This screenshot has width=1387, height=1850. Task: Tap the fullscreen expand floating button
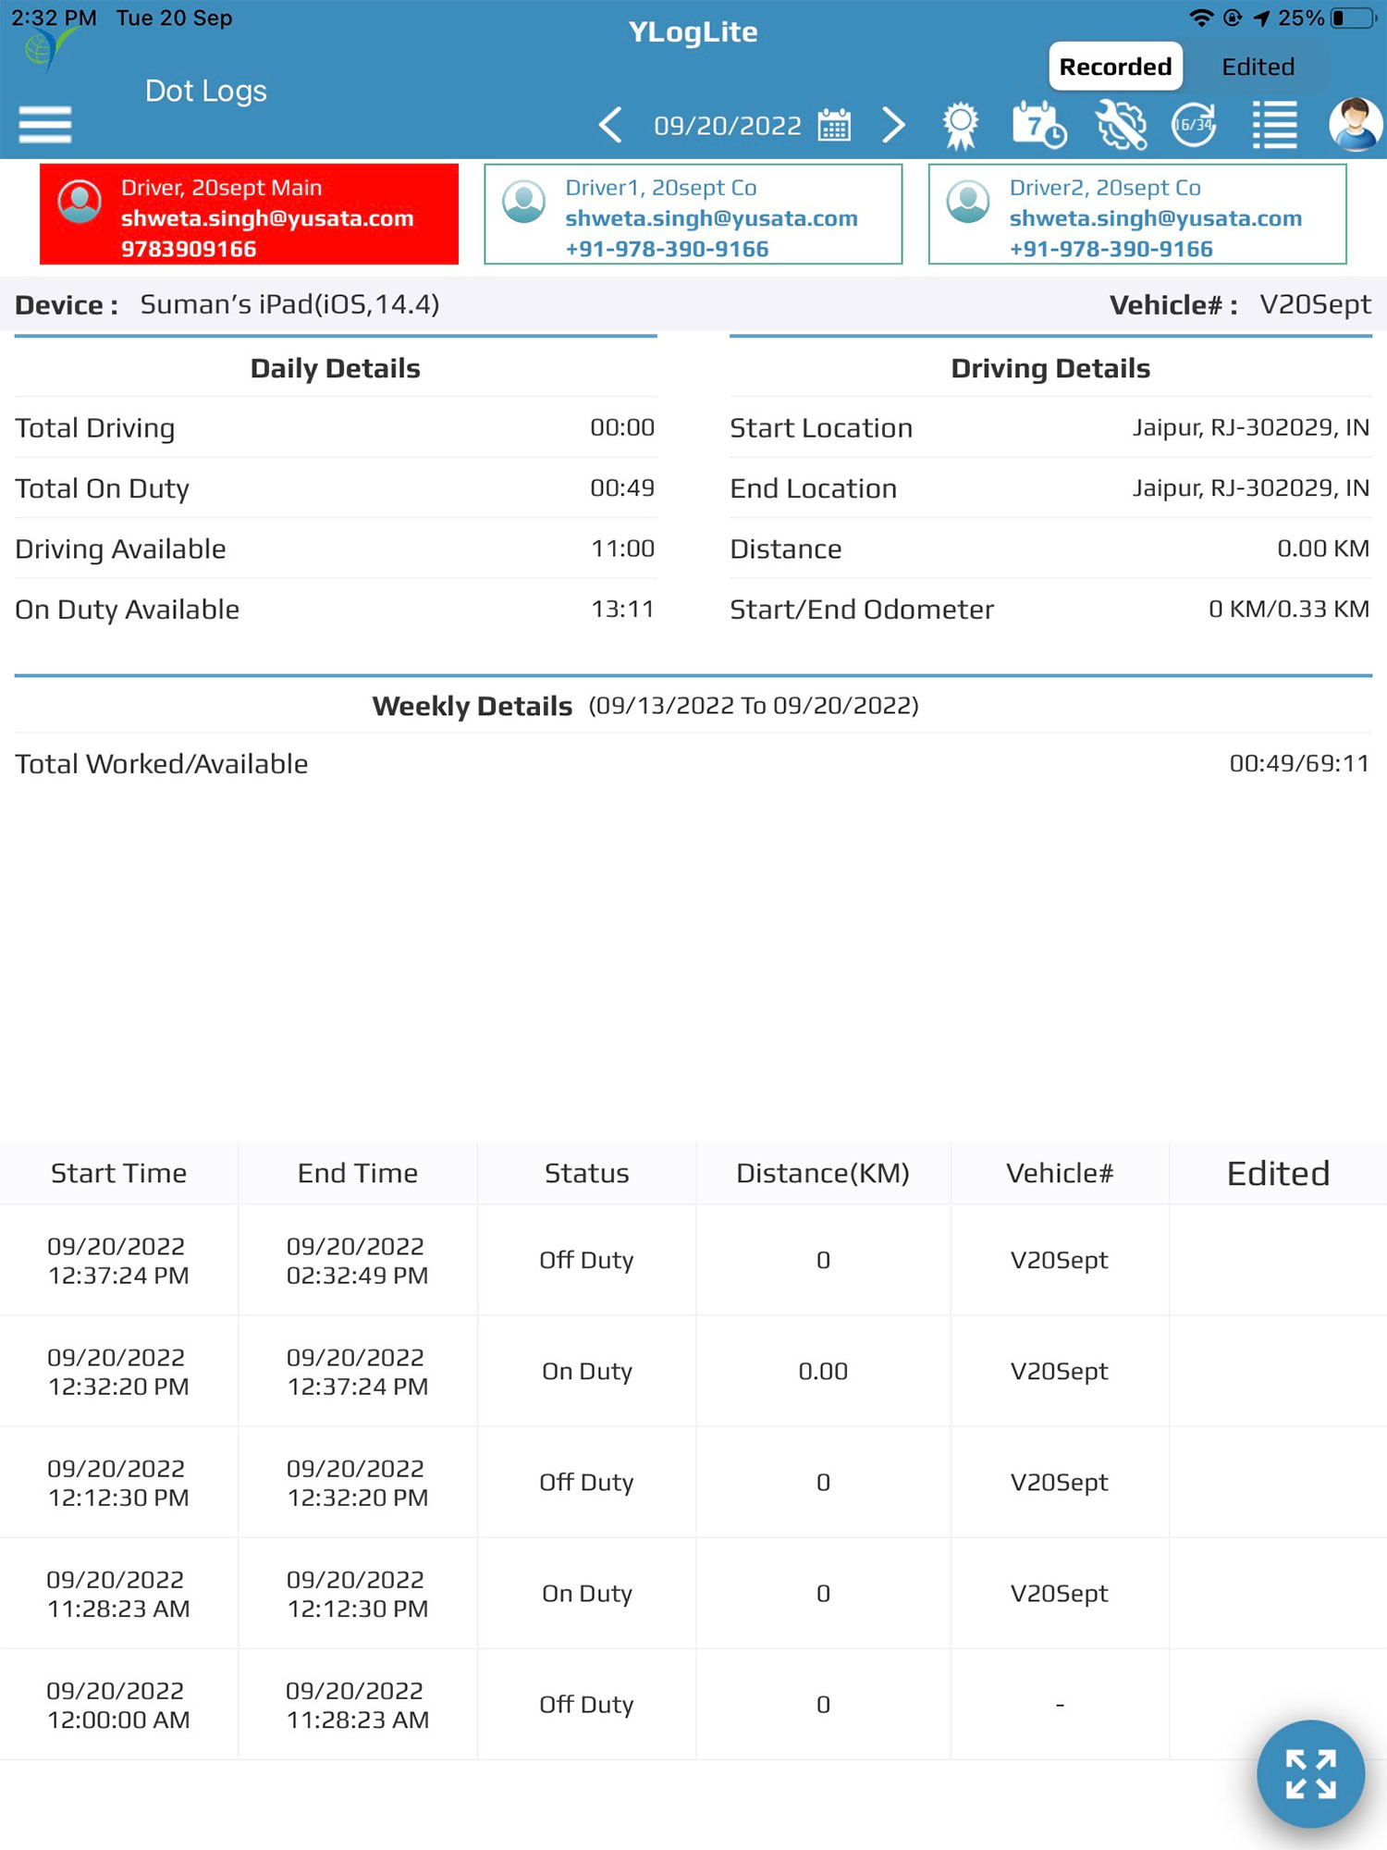(1310, 1773)
